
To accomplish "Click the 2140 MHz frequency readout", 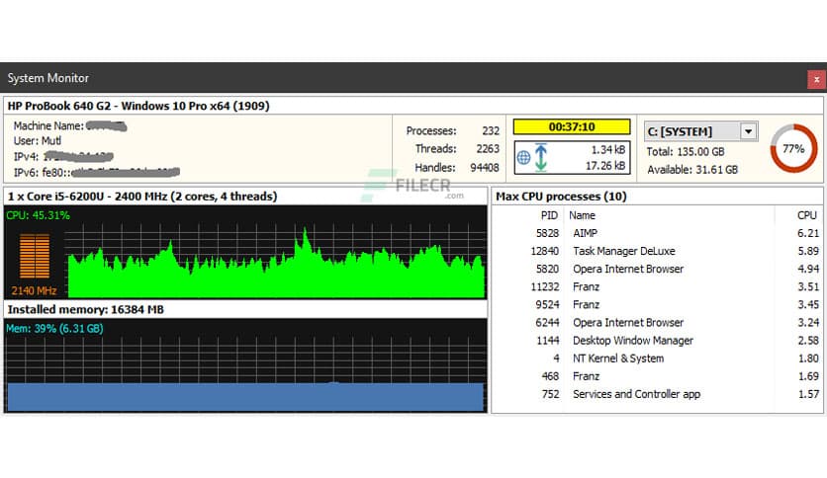I will (x=34, y=290).
